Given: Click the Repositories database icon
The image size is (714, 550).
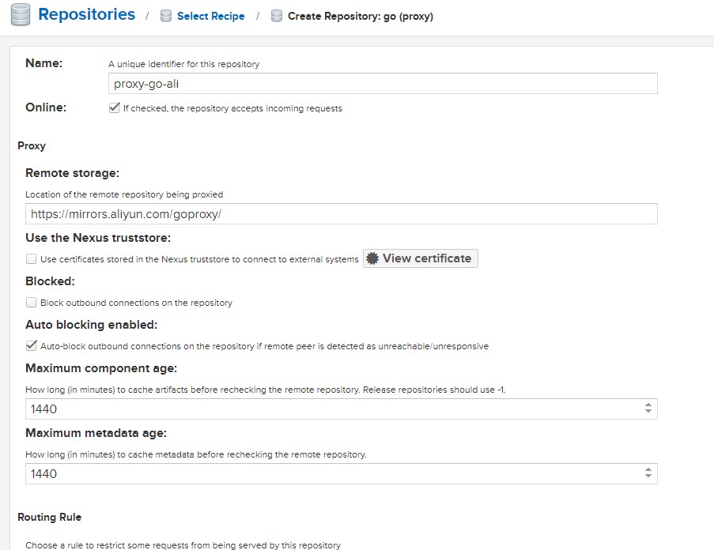Looking at the screenshot, I should (20, 15).
